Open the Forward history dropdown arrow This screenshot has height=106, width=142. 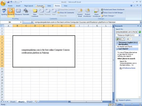click(x=130, y=39)
